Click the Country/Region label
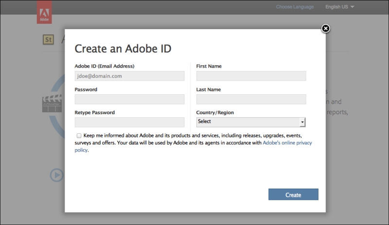Screen dimensions: 389x225 coord(215,113)
